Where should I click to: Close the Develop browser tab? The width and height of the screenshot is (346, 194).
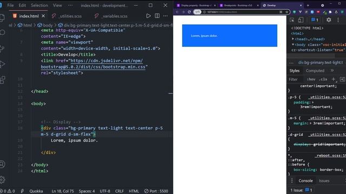301,5
